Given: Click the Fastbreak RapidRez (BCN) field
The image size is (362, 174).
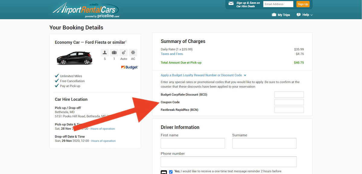Looking at the screenshot, I should (x=289, y=110).
